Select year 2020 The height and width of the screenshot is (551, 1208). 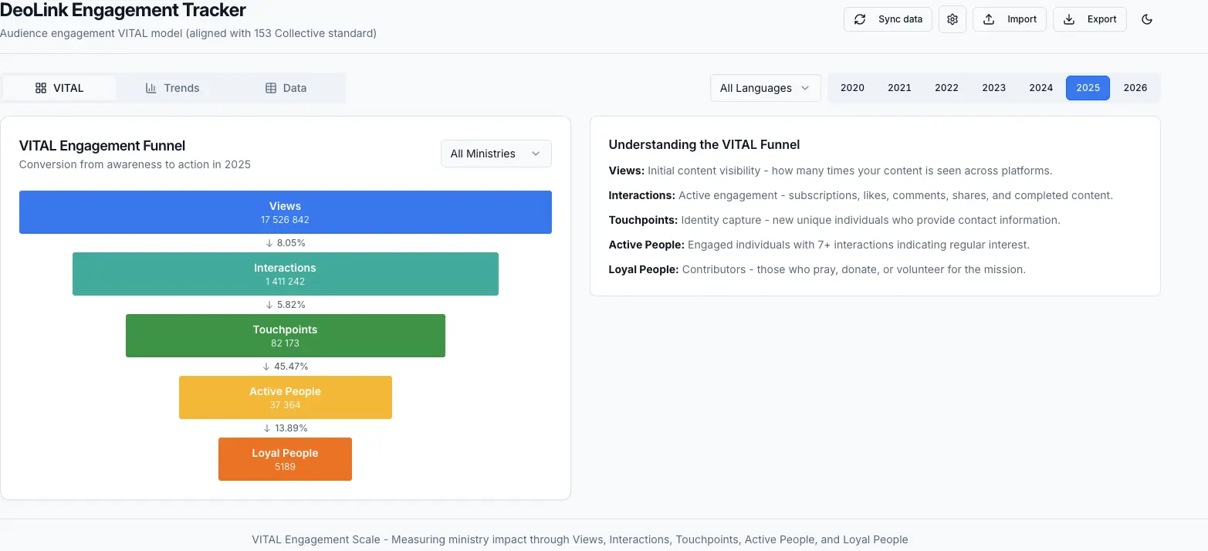852,88
